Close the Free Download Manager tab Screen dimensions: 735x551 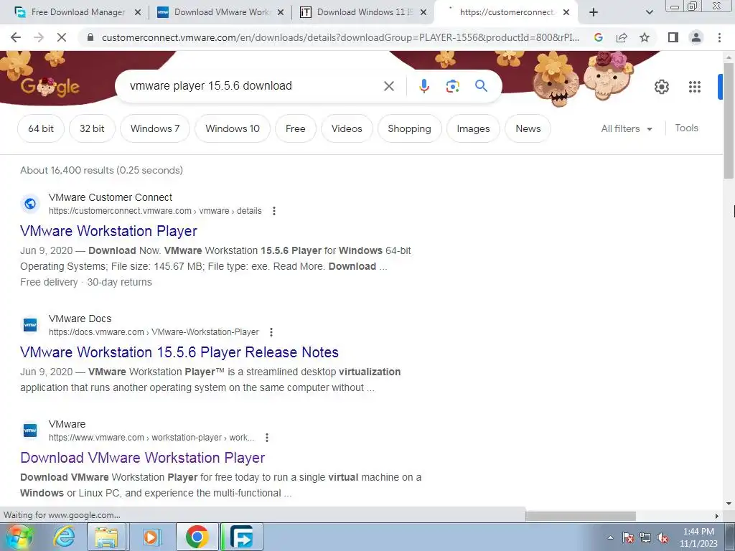[x=138, y=13]
